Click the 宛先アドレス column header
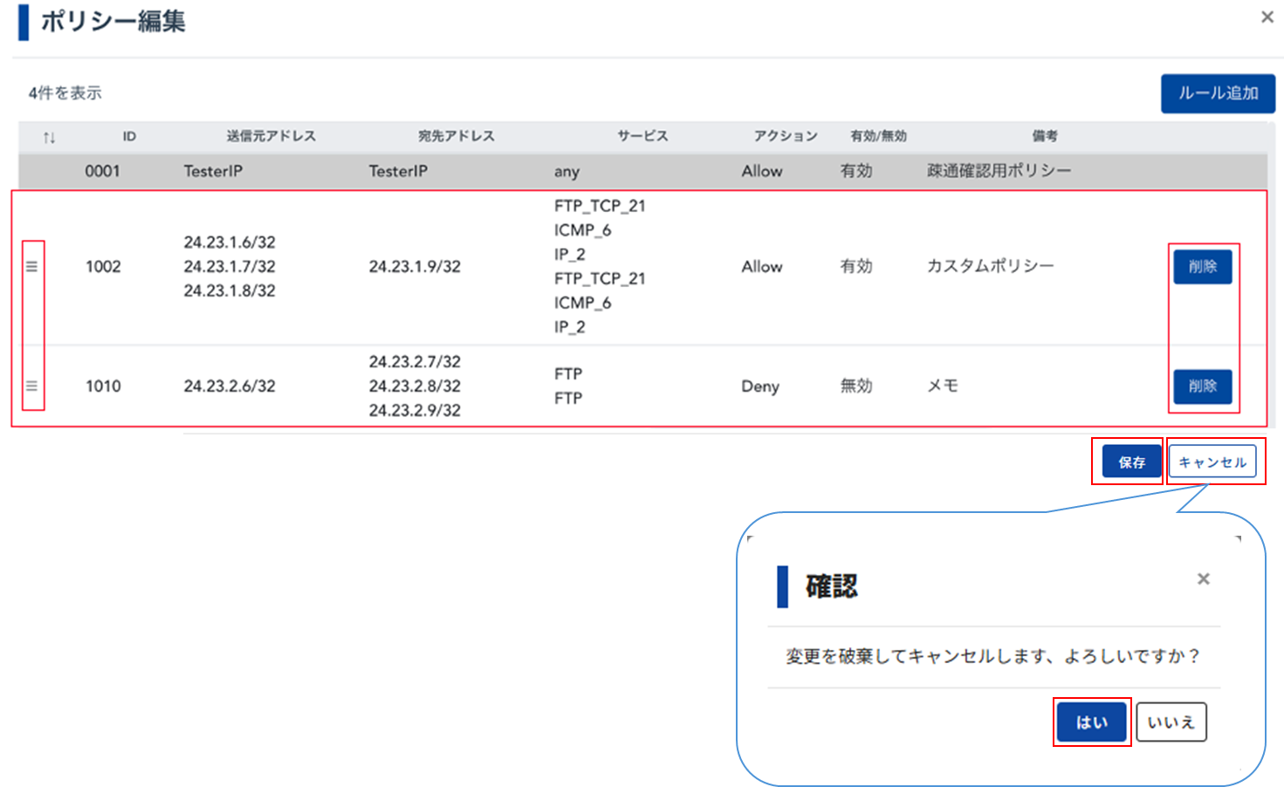 [456, 136]
